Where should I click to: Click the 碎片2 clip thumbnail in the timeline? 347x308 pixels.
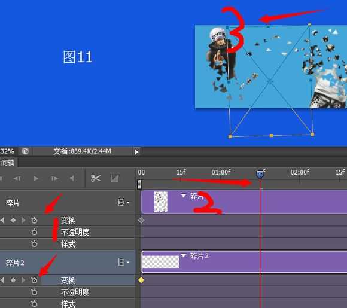pyautogui.click(x=161, y=262)
